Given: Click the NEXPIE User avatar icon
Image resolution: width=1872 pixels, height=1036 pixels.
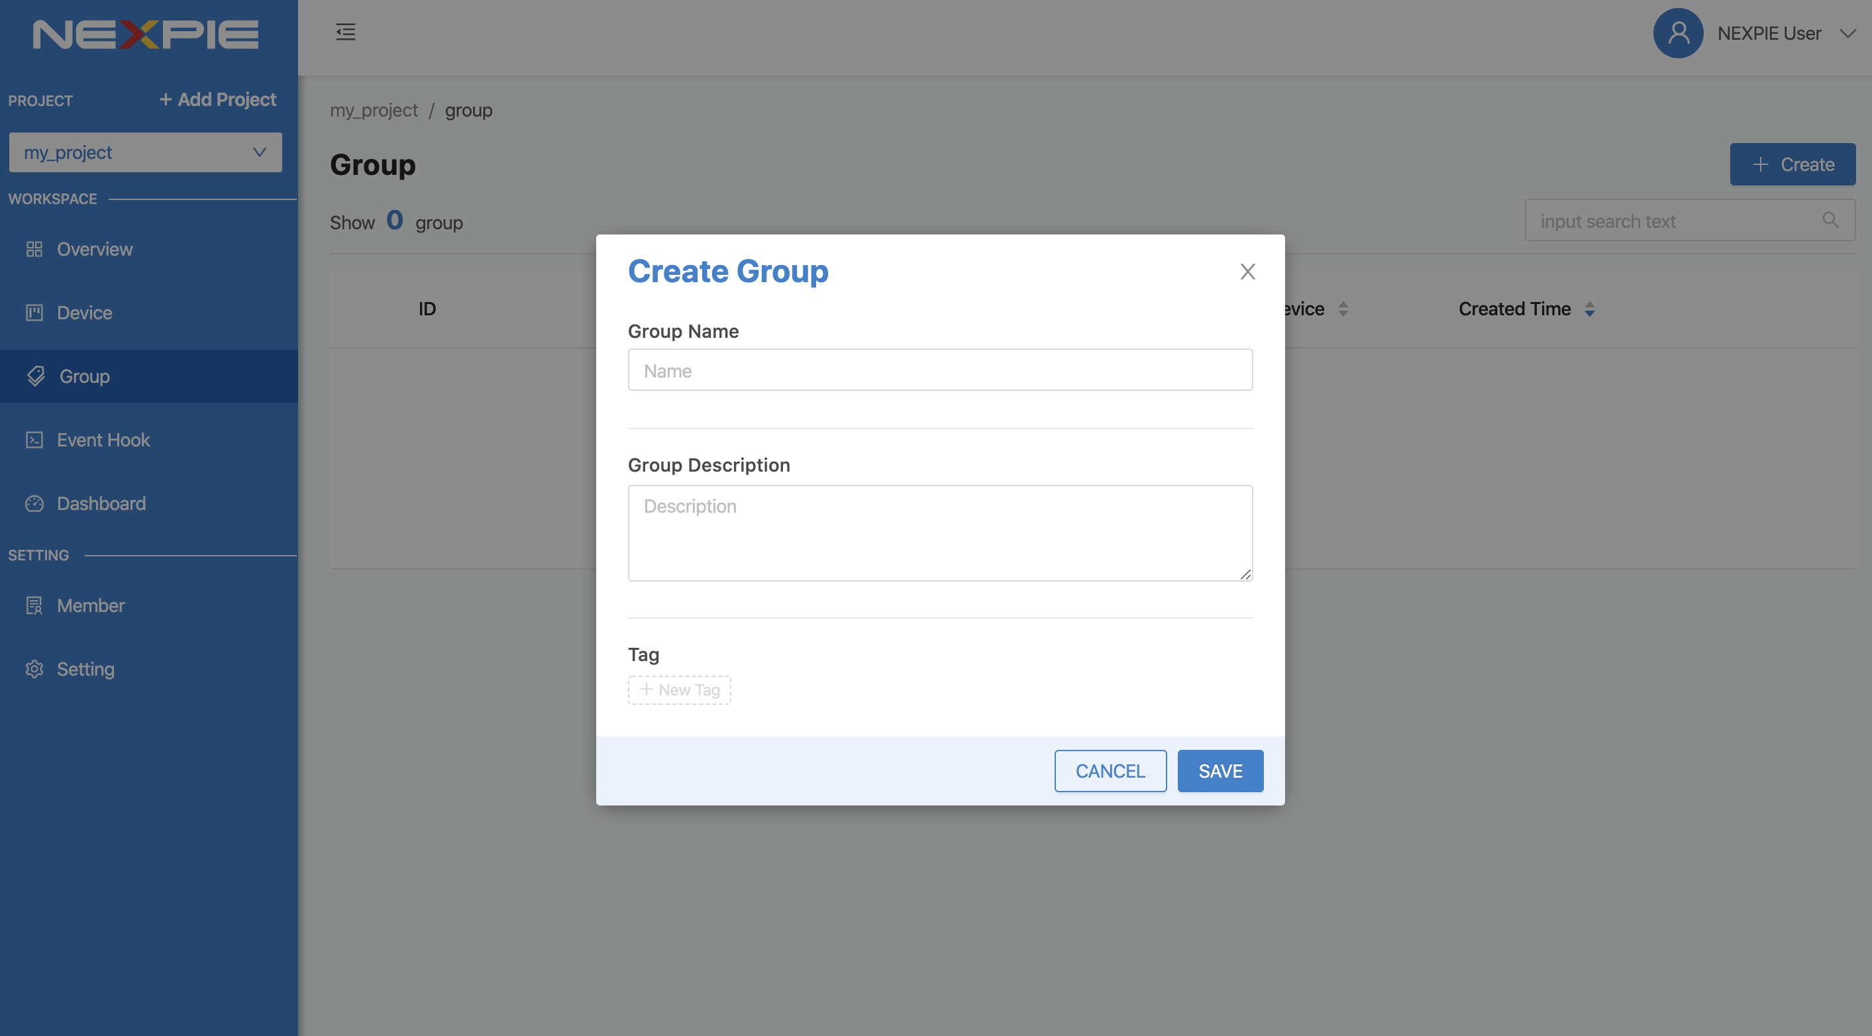Looking at the screenshot, I should point(1677,32).
